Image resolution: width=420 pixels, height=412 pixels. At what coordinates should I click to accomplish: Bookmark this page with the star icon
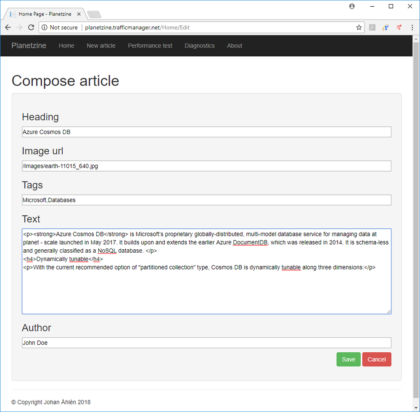point(359,27)
